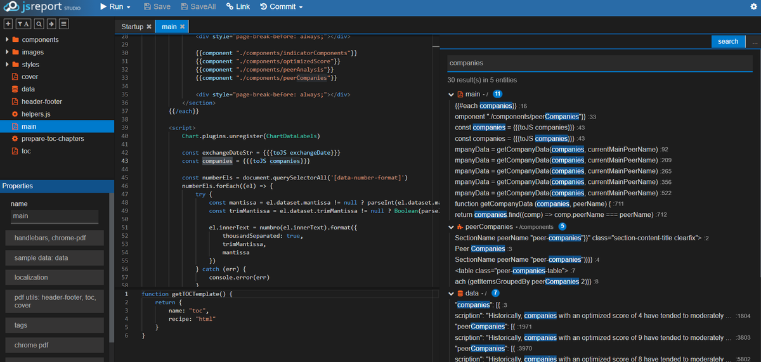Open the Peer Companies :3 result
Image resolution: width=761 pixels, height=362 pixels.
pos(483,249)
